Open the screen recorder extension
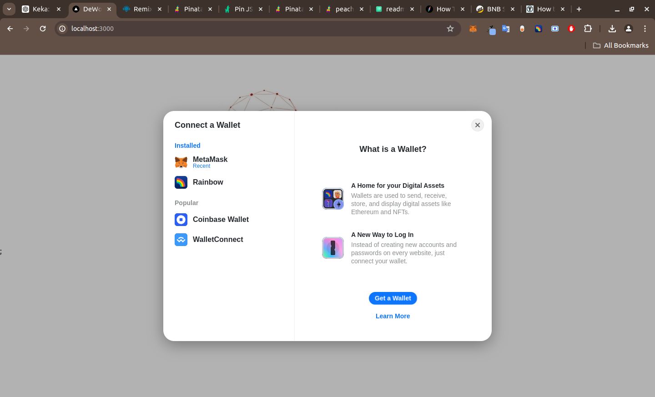Image resolution: width=655 pixels, height=397 pixels. point(555,29)
